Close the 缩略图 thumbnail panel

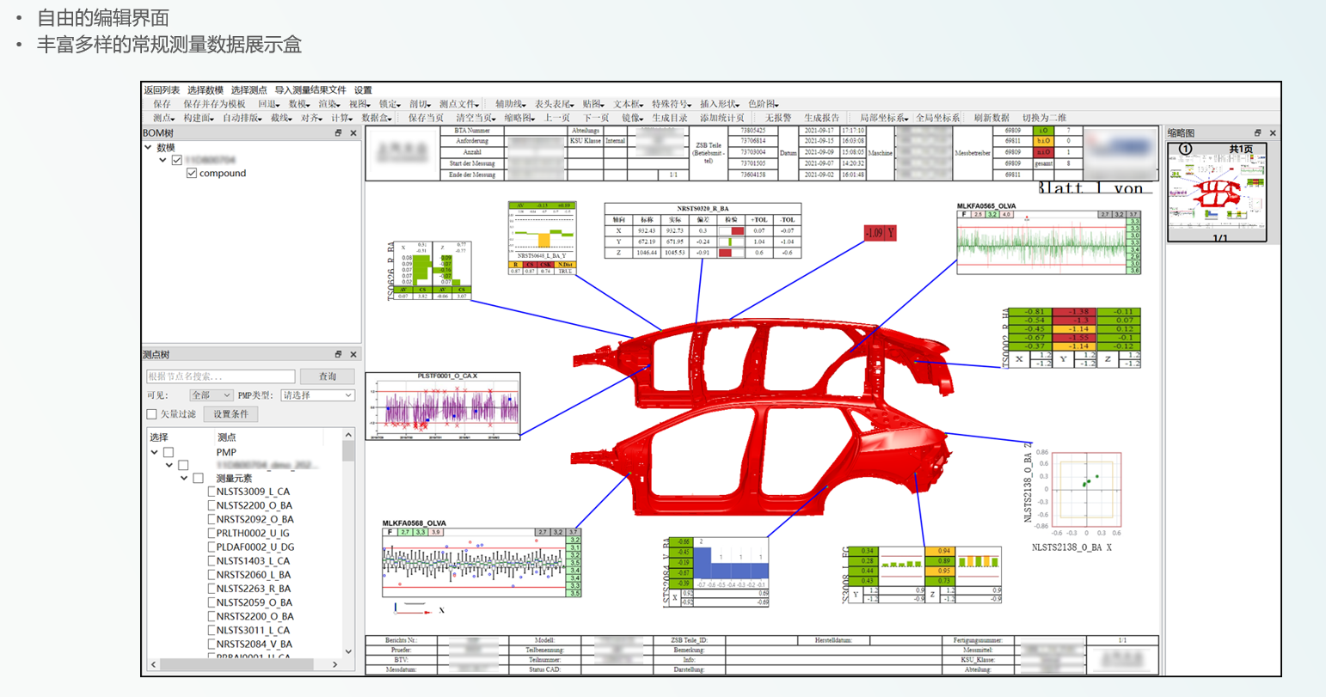tap(1273, 133)
